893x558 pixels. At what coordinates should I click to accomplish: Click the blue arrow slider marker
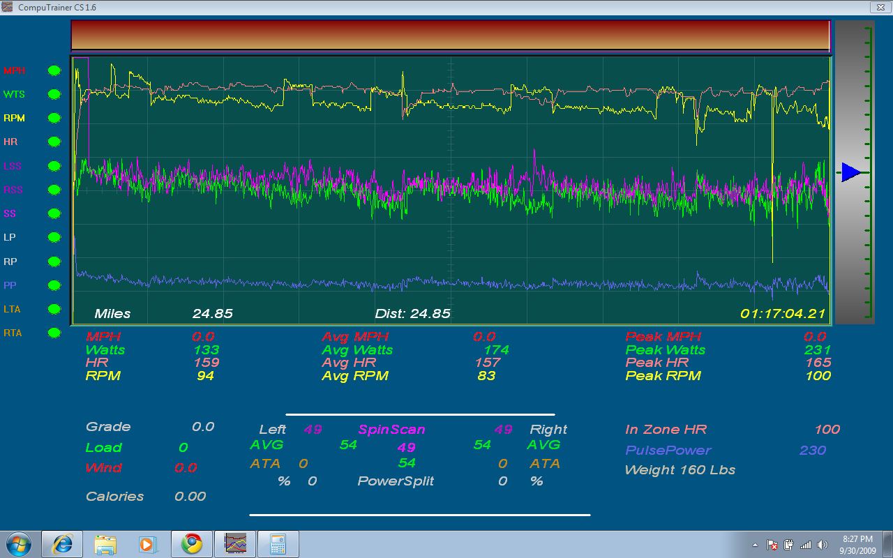pyautogui.click(x=851, y=172)
